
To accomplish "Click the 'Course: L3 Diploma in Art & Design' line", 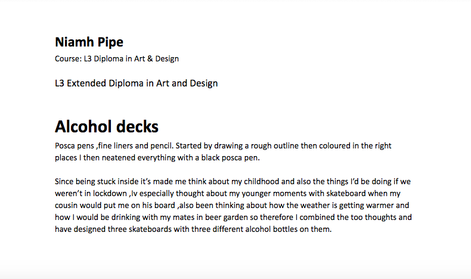I will 117,59.
